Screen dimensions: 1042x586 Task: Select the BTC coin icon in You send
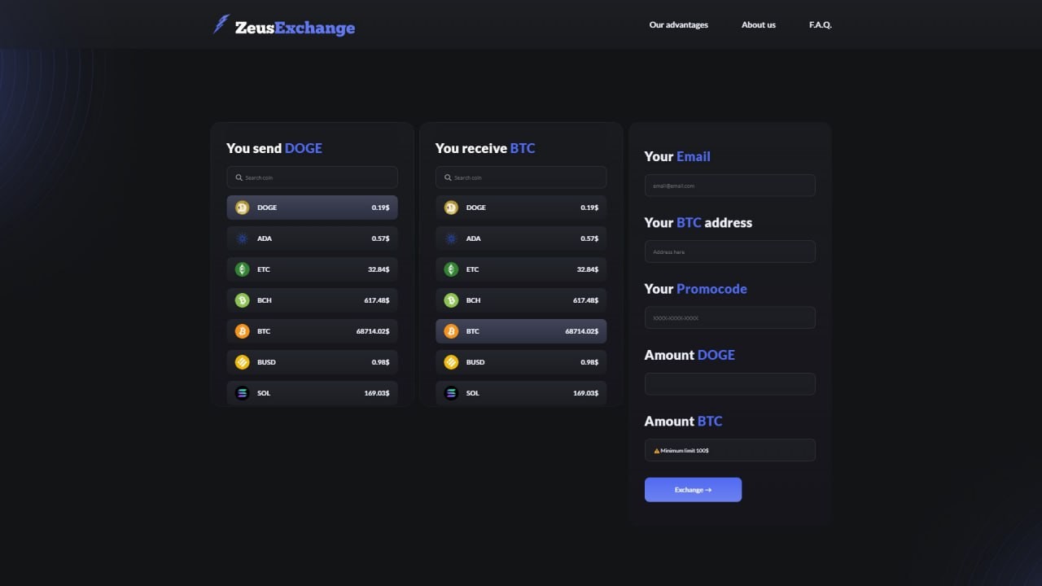pos(242,331)
